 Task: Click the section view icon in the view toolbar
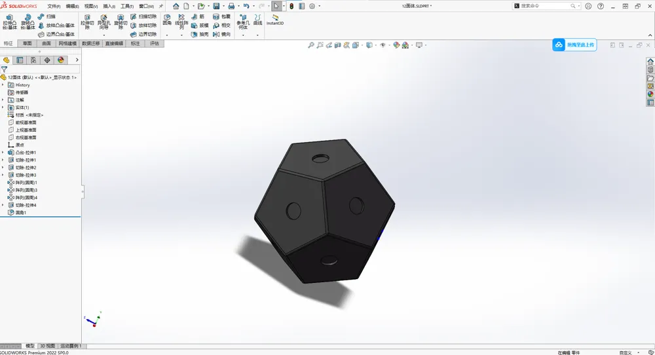click(337, 45)
